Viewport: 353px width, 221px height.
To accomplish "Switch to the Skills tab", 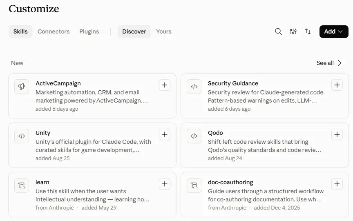I will pyautogui.click(x=20, y=31).
